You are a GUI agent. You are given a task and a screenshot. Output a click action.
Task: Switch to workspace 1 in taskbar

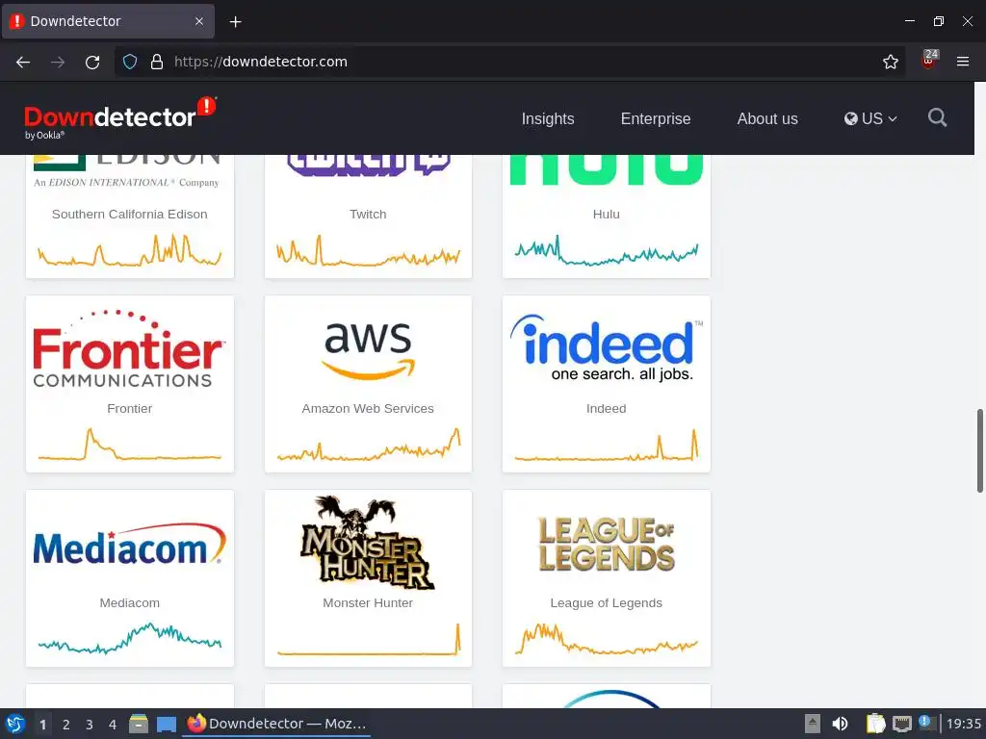[x=42, y=725]
